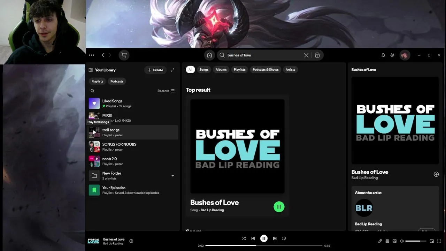Open the noob 2.0 playlist

[132, 161]
